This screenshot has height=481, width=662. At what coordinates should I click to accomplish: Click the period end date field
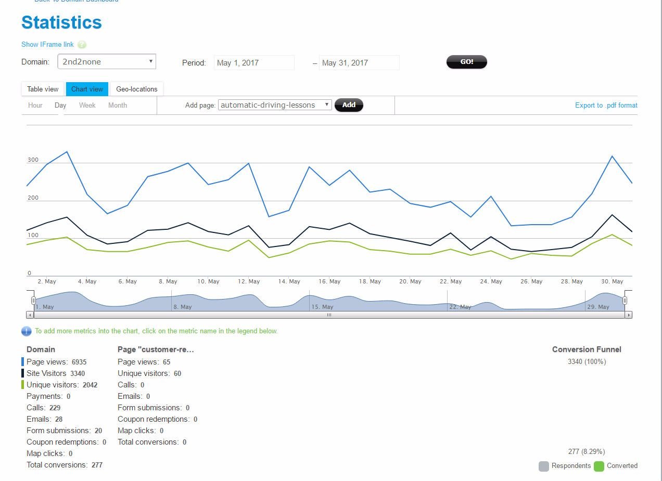click(359, 63)
